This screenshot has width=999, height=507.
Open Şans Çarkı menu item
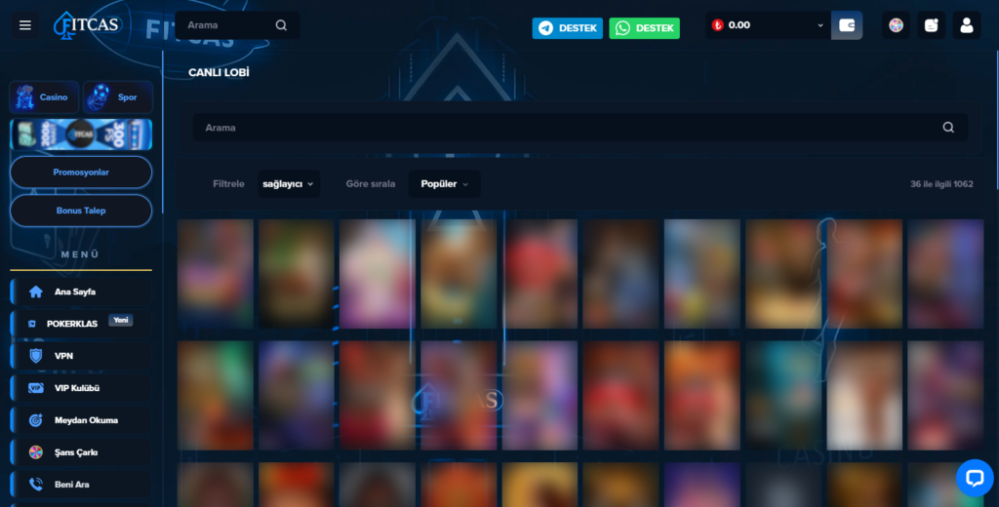[81, 452]
